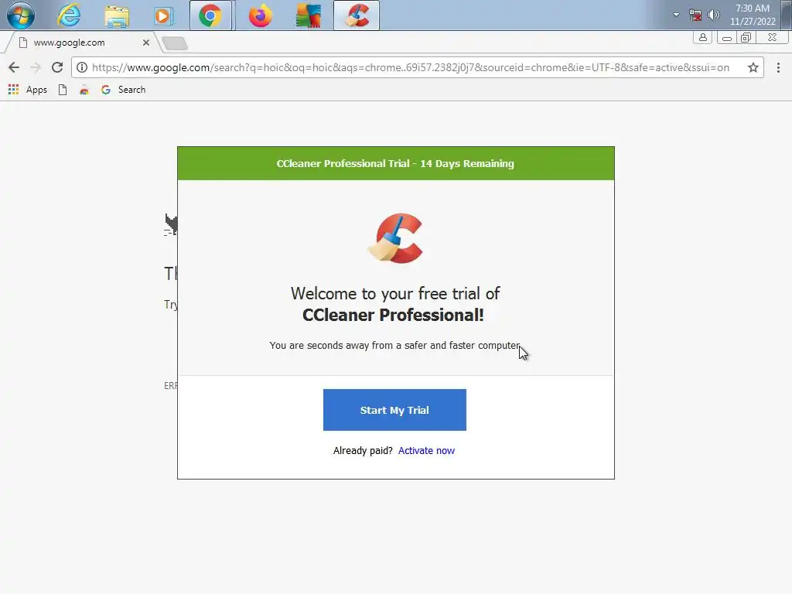This screenshot has height=594, width=792.
Task: Click the Activate now link
Action: click(426, 451)
